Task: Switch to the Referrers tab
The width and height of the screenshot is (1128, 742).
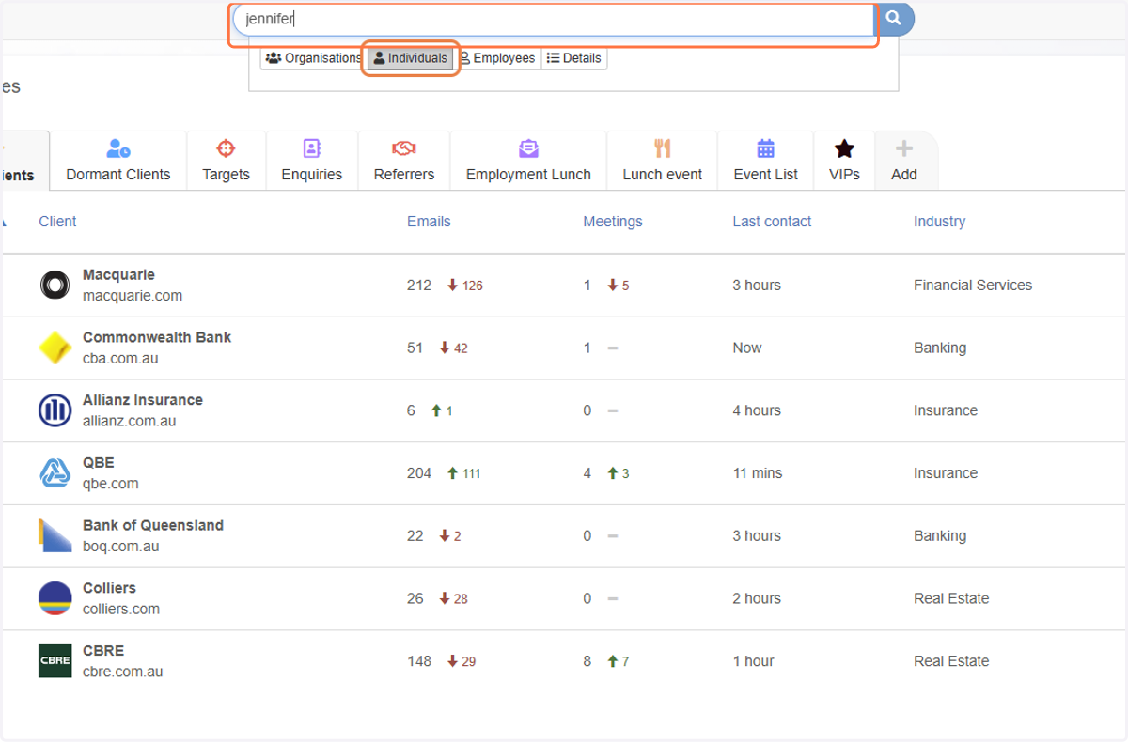Action: pyautogui.click(x=404, y=161)
